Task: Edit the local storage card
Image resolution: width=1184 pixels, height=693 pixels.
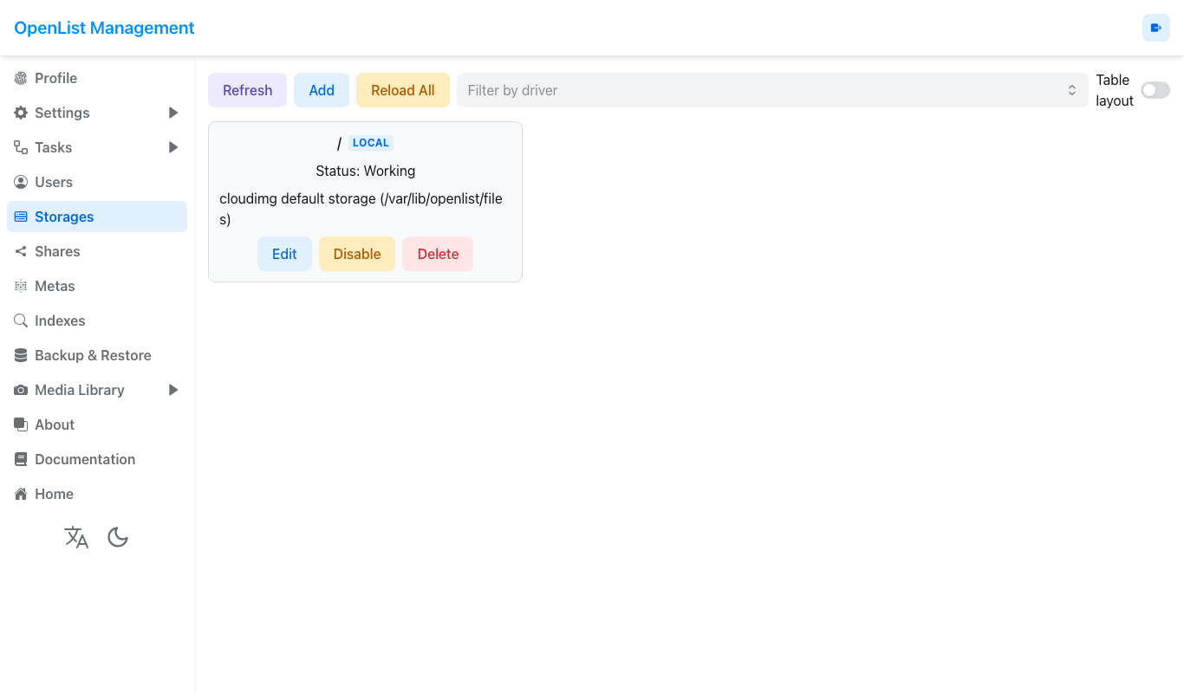Action: (x=284, y=254)
